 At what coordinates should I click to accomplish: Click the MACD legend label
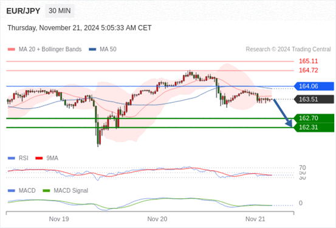27,191
